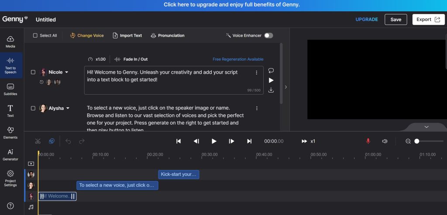Step back one frame
This screenshot has height=215, width=447.
(196, 141)
